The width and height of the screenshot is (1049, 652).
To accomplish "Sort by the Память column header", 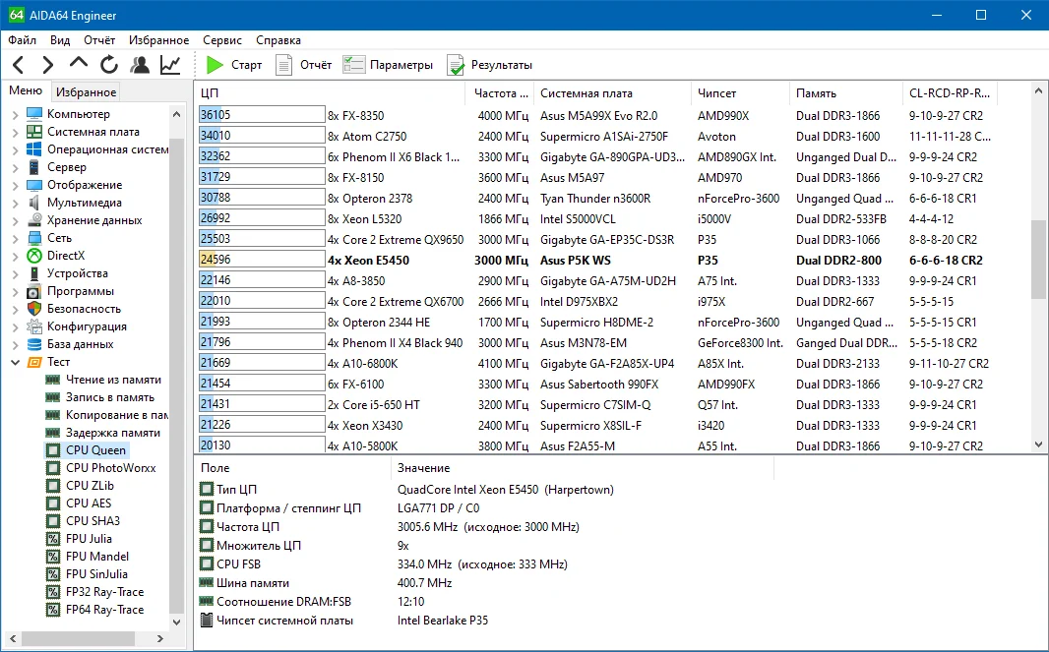I will tap(845, 93).
